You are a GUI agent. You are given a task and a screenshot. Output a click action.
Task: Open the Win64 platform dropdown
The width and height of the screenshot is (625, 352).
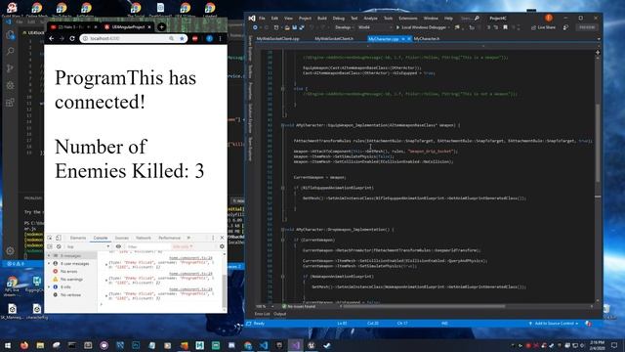375,27
